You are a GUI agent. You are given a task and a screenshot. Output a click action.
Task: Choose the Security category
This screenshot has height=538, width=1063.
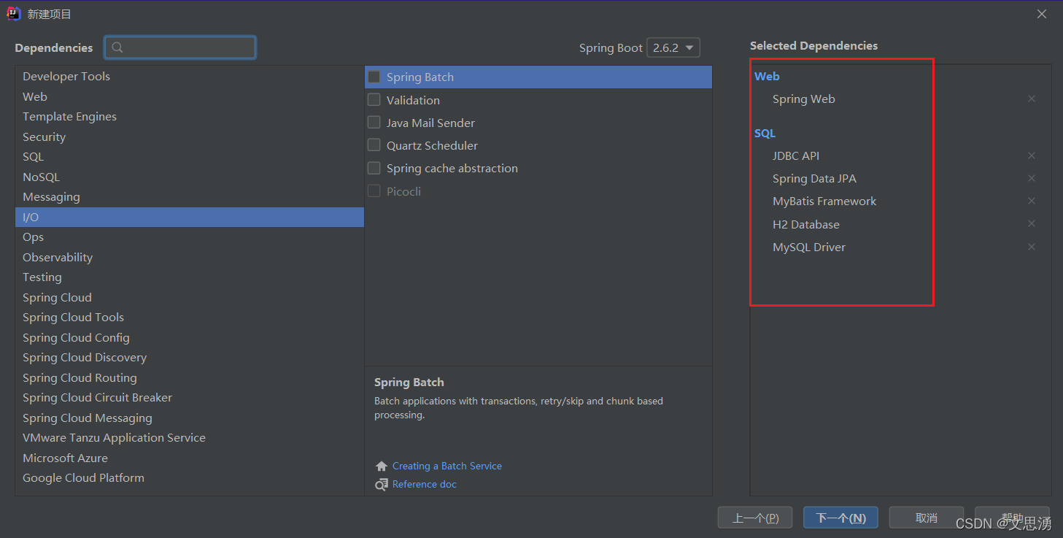pos(190,137)
